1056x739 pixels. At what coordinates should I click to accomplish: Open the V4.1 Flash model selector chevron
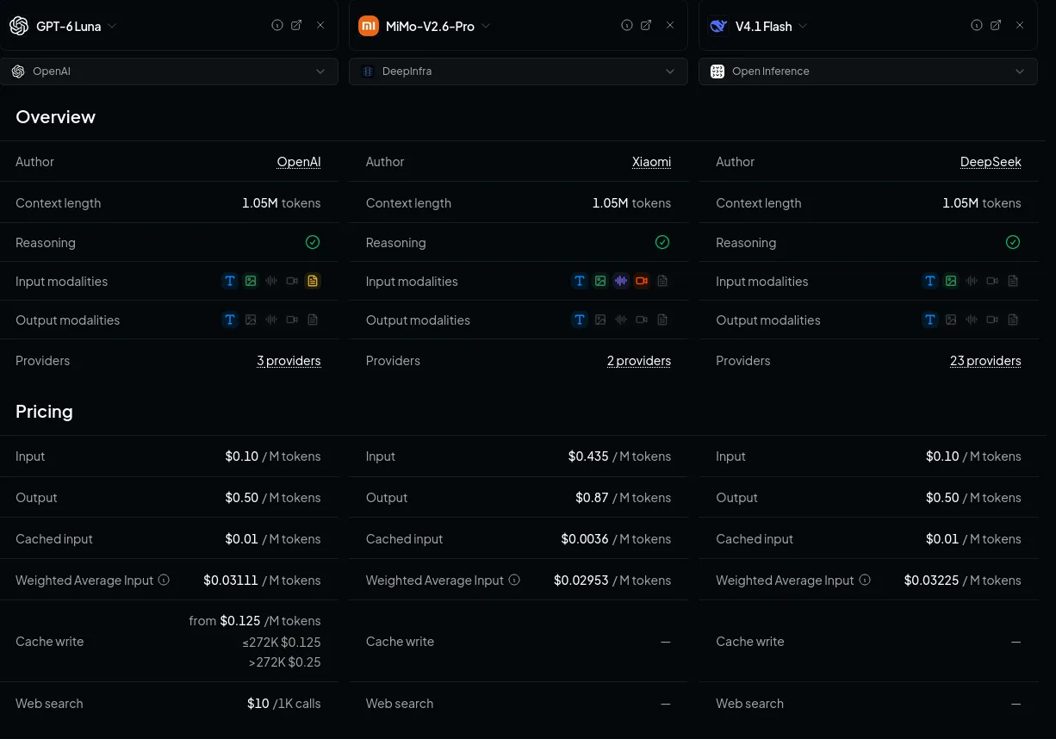point(803,26)
